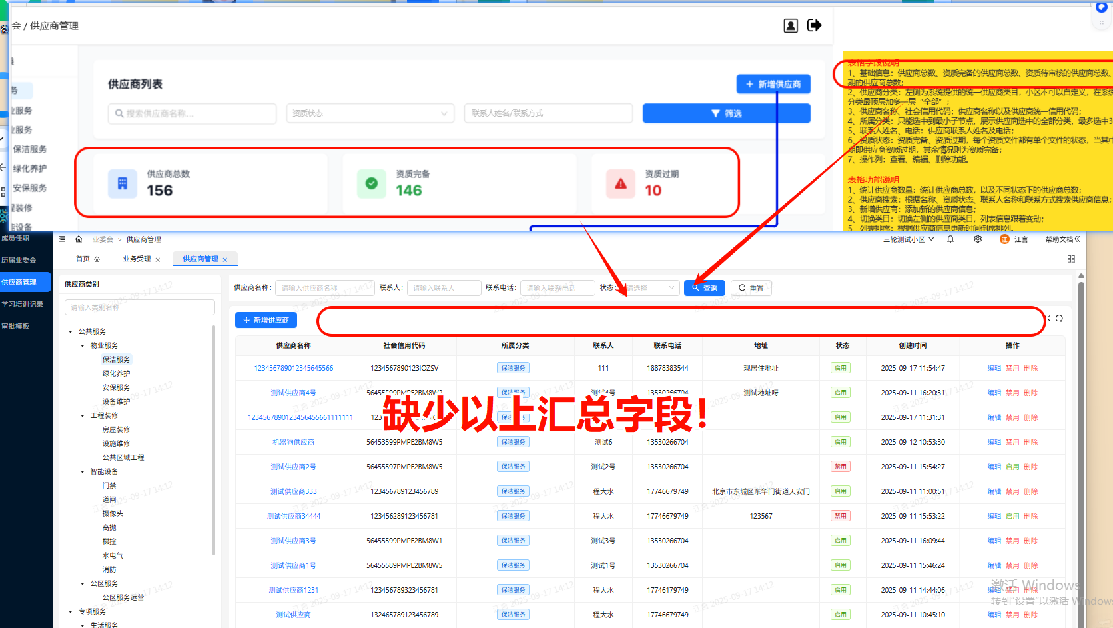This screenshot has height=628, width=1113.
Task: Collapse the 公共服务 tree node
Action: pos(71,331)
